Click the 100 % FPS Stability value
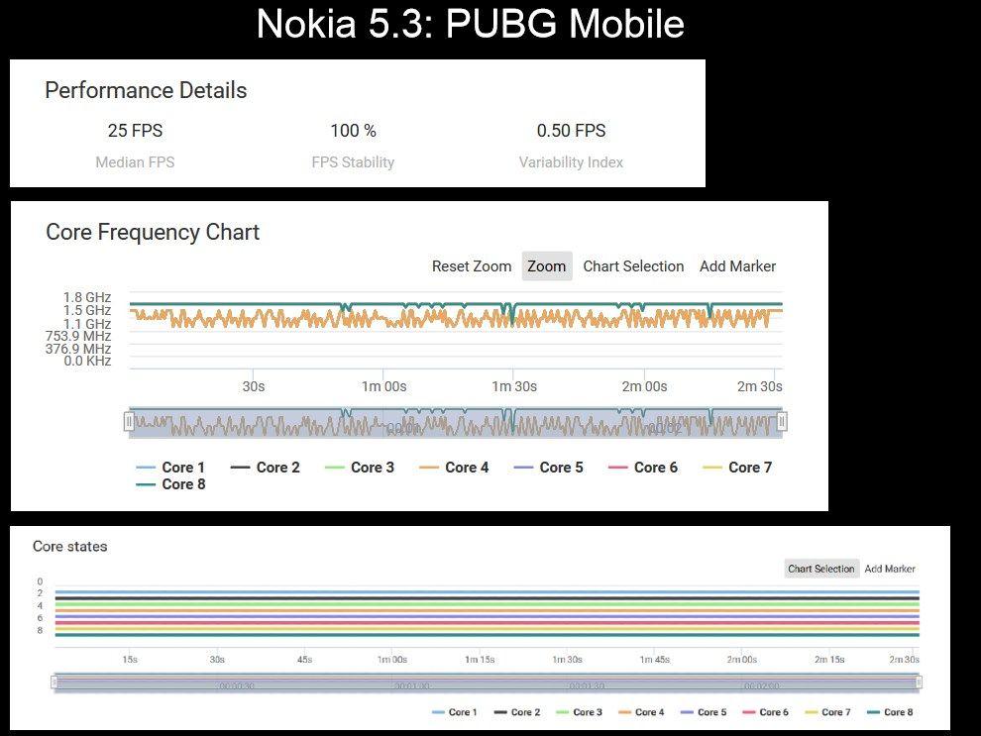This screenshot has height=736, width=981. tap(354, 131)
